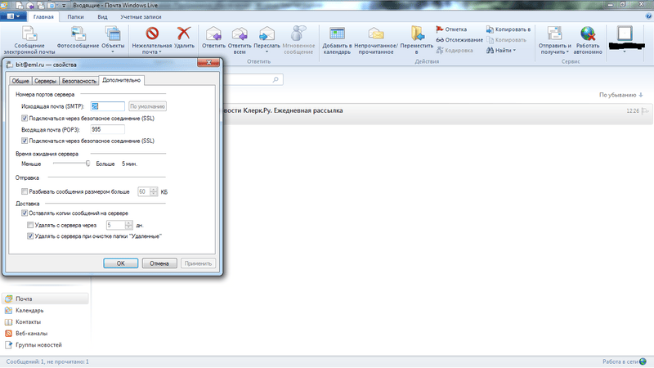Image resolution: width=654 pixels, height=368 pixels.
Task: Open the Нежелательная почта dropdown arrow
Action: [x=160, y=52]
